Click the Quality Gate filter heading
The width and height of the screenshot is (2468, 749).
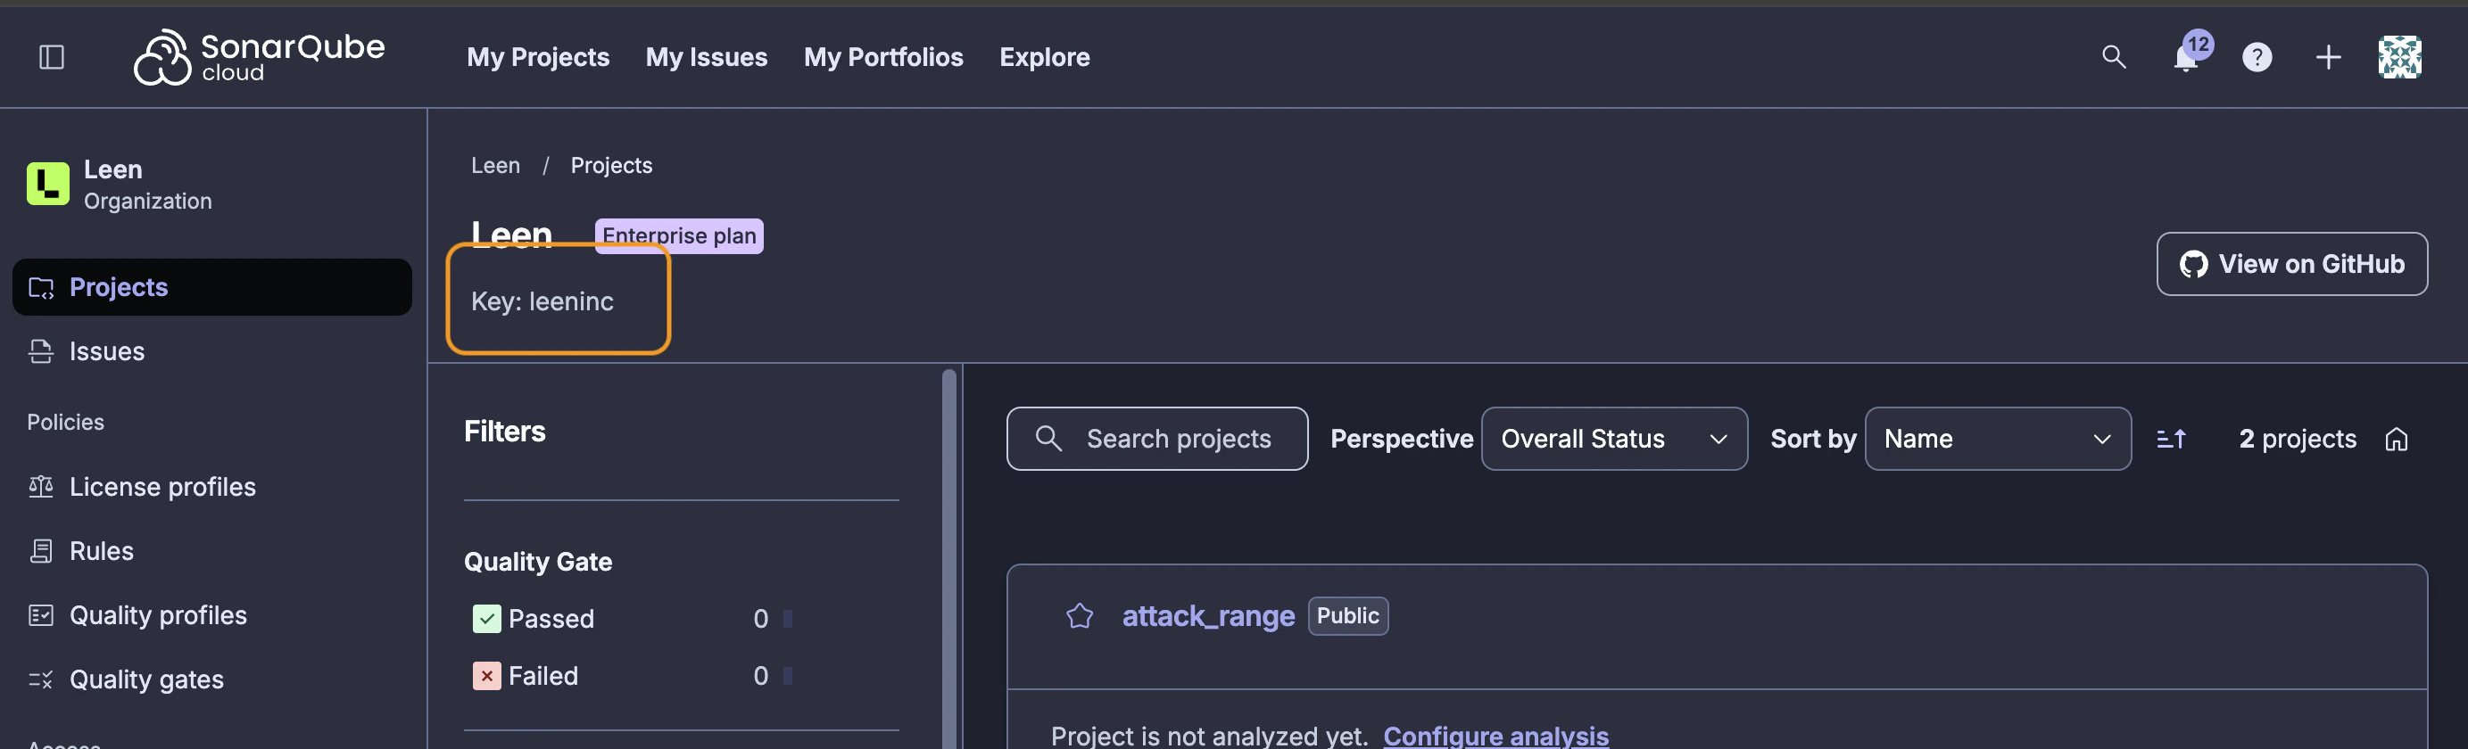pyautogui.click(x=537, y=561)
